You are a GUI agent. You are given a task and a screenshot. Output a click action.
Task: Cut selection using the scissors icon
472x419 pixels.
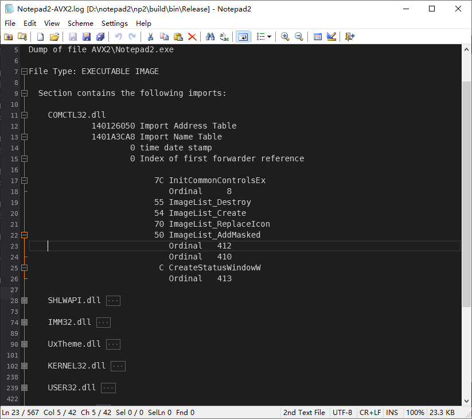point(150,36)
